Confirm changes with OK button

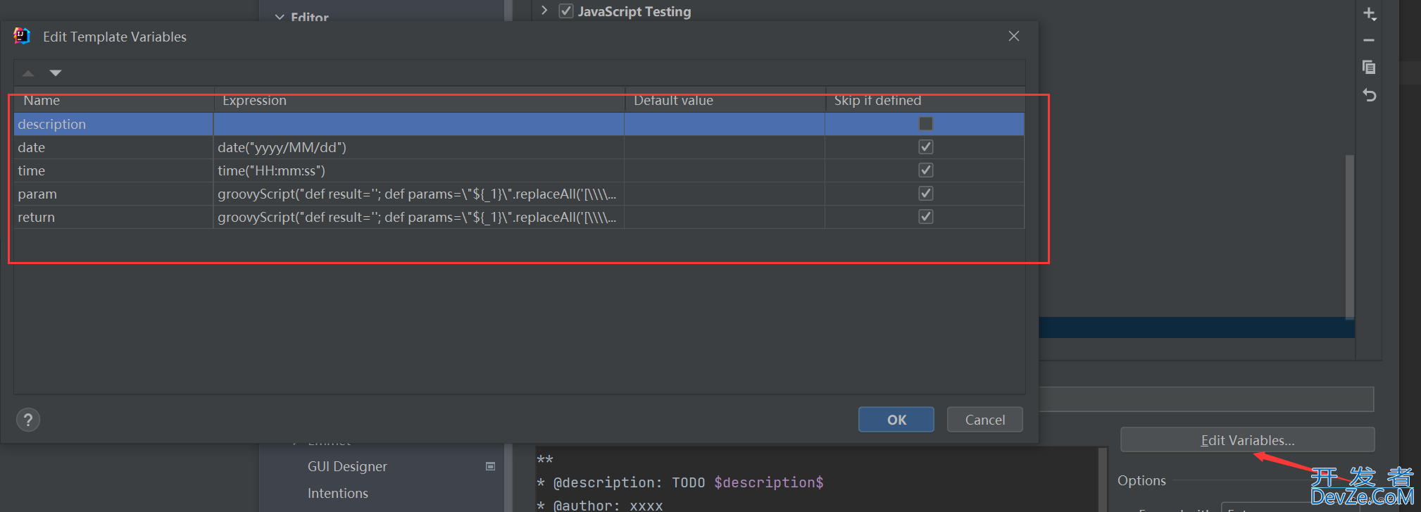tap(896, 420)
